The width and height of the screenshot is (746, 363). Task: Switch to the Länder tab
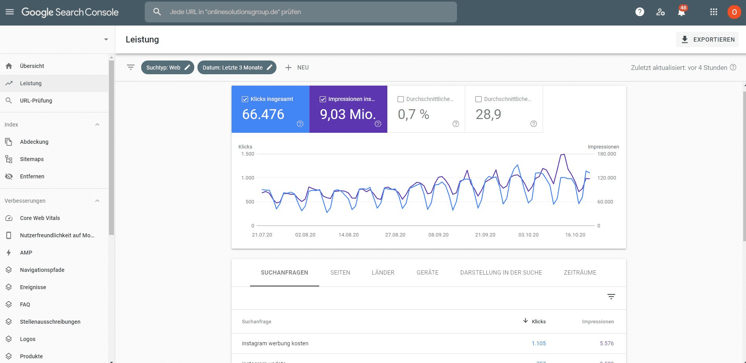tap(383, 273)
